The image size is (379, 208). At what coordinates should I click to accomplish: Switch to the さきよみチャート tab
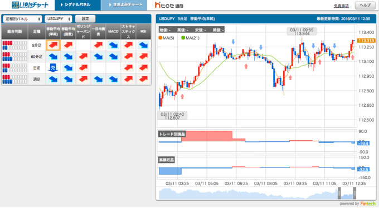[x=124, y=5]
